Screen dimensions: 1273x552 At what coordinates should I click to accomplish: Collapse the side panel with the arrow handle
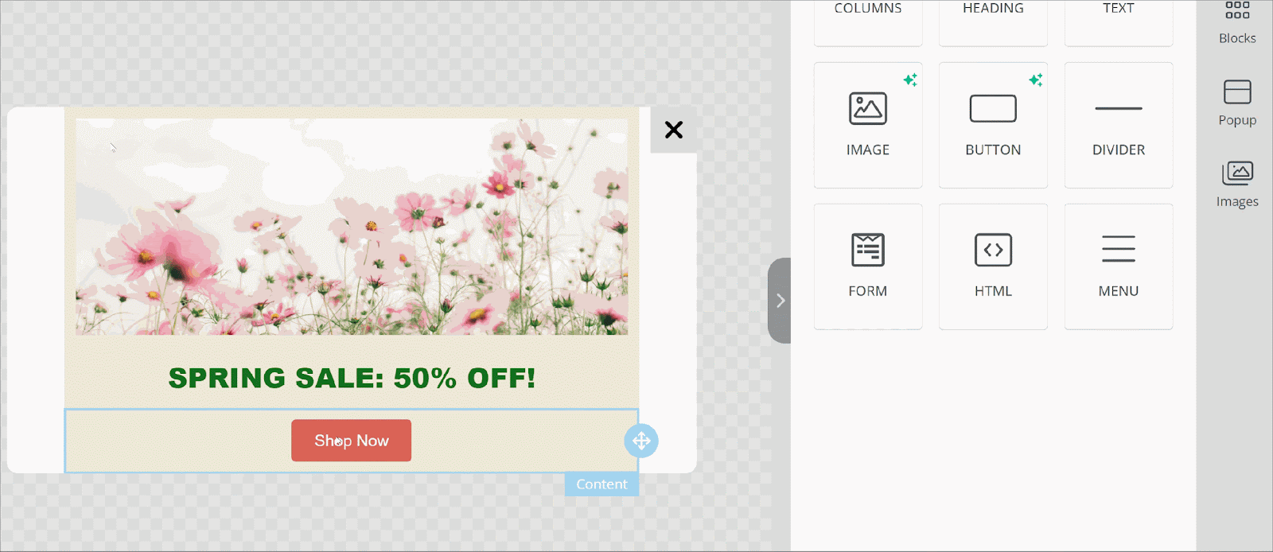[x=780, y=301]
